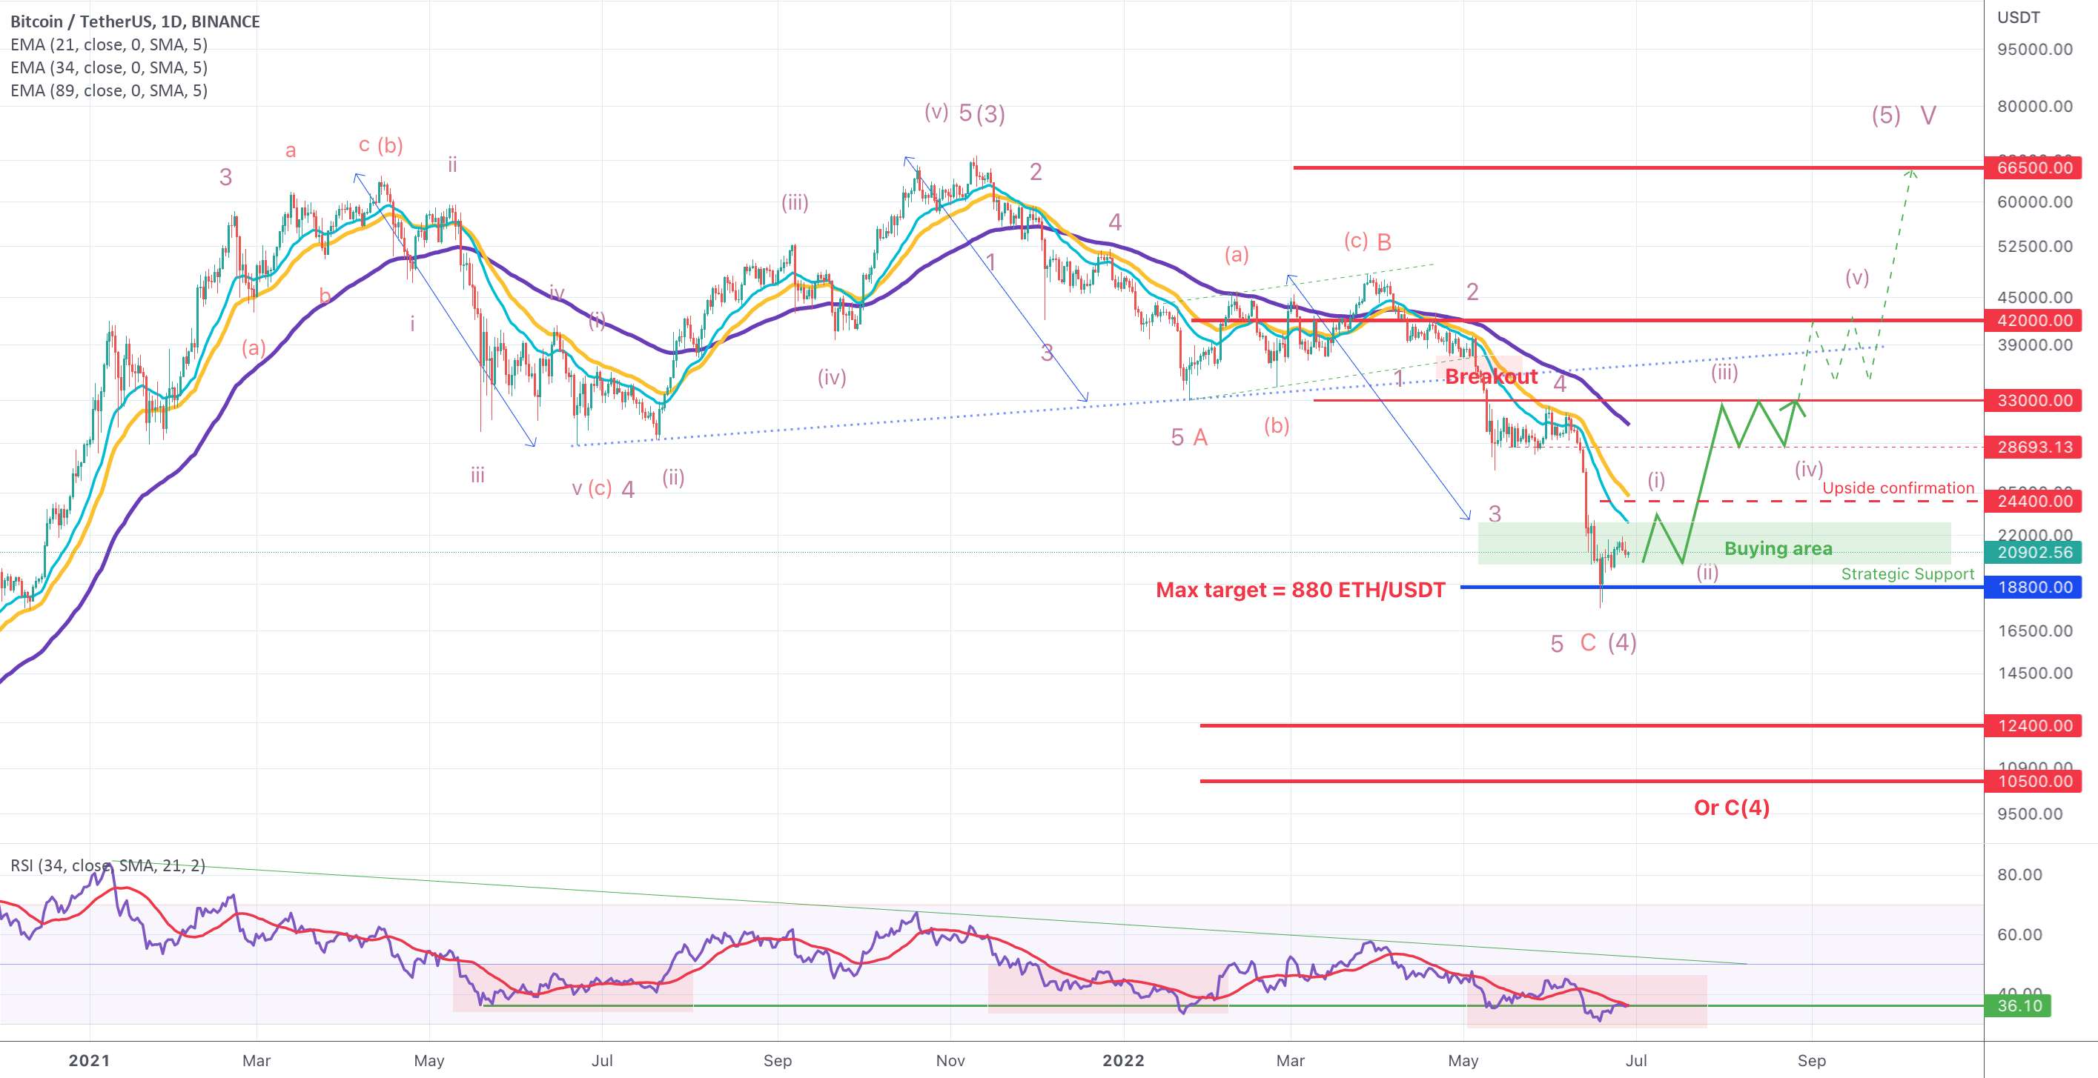Select the EMA (21, close, 0, SMA, 5) legend

tap(109, 44)
